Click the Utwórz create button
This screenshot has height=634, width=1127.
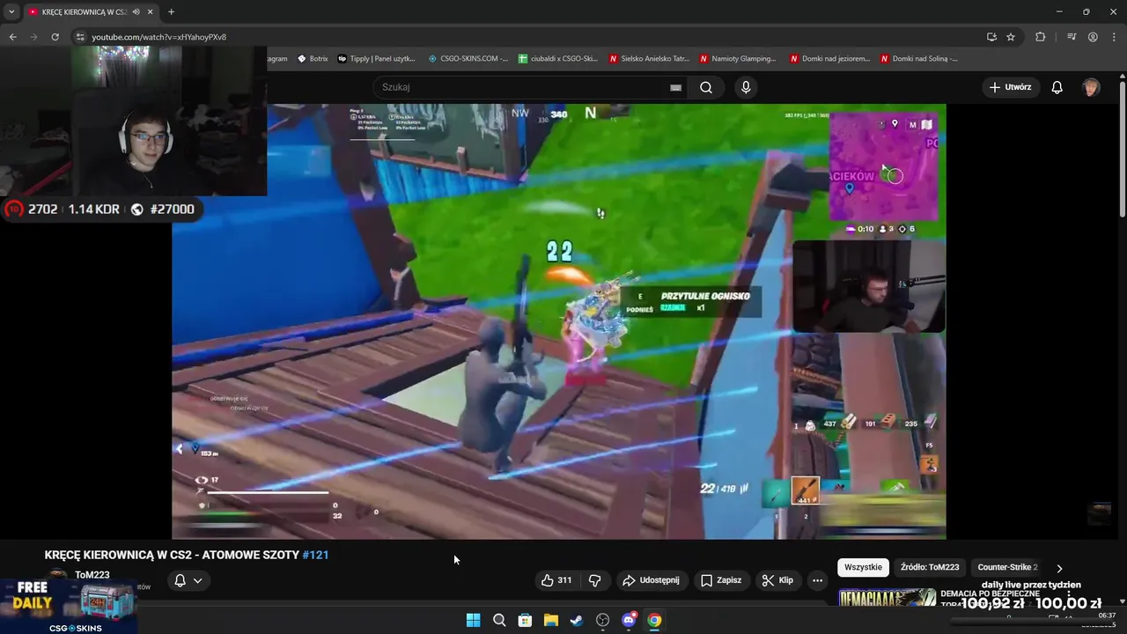(x=1010, y=87)
